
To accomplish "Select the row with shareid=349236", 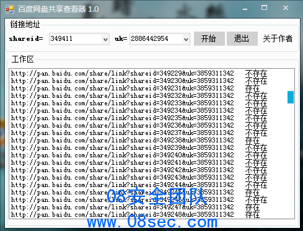I will coord(139,126).
